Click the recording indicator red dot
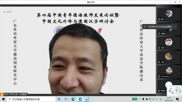Viewport: 182px width, 102px height. pos(4,12)
